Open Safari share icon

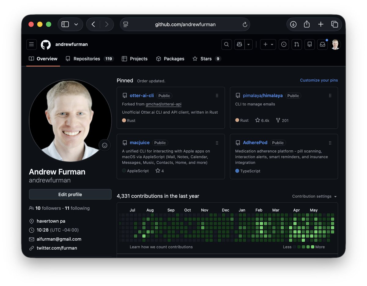point(307,24)
